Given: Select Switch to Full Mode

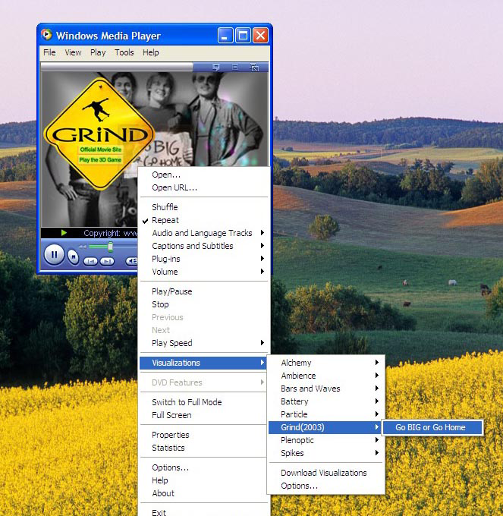Looking at the screenshot, I should (x=203, y=402).
